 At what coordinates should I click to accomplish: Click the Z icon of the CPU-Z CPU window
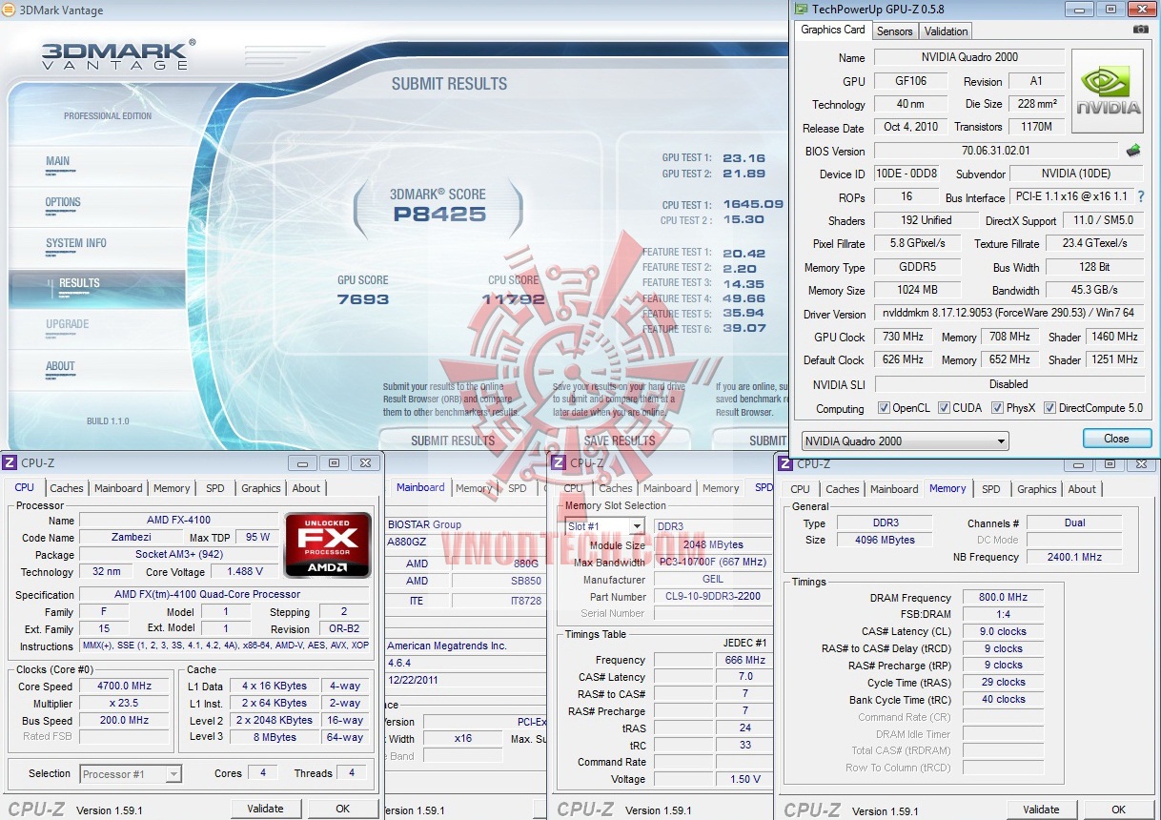click(x=10, y=463)
